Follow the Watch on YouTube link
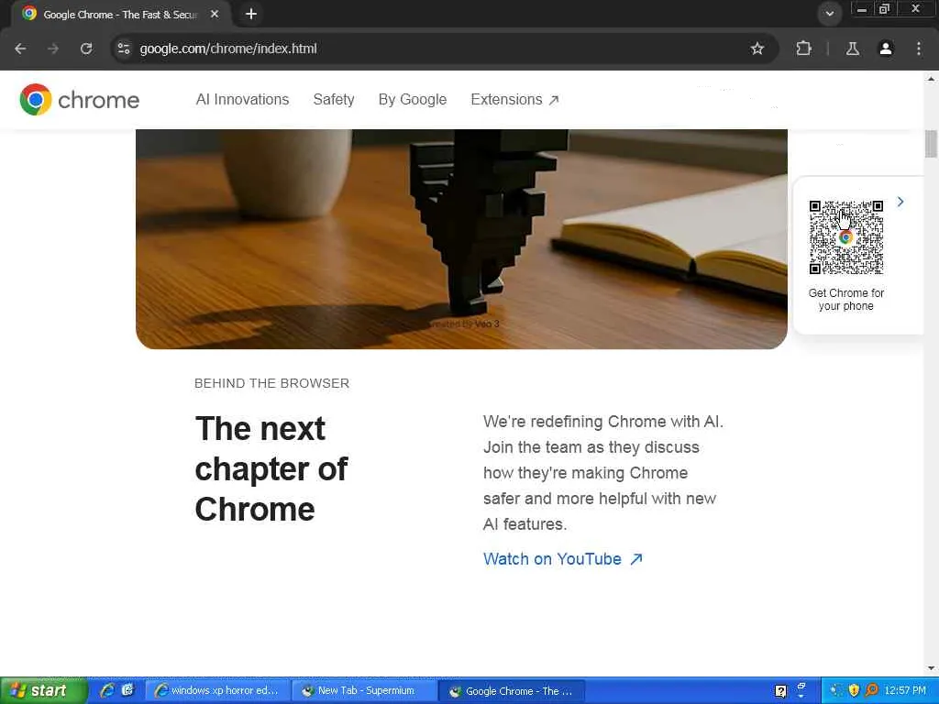The width and height of the screenshot is (939, 704). [x=563, y=559]
